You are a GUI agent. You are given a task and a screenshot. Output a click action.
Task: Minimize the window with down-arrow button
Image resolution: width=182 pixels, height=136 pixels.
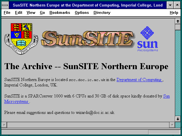170,5
